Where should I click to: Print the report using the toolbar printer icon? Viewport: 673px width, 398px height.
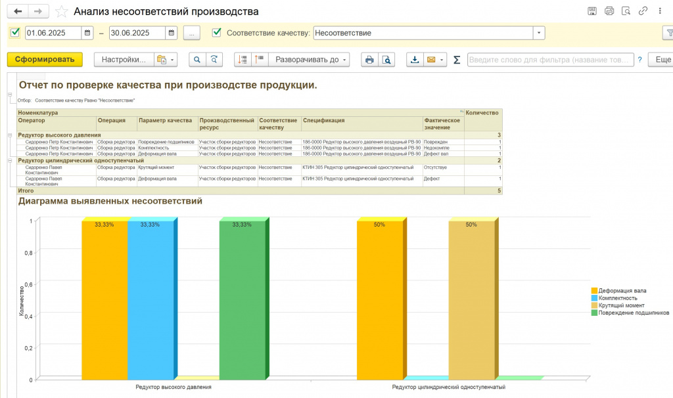click(x=369, y=60)
